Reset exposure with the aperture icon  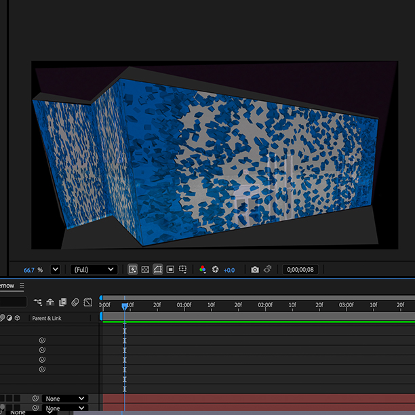216,269
